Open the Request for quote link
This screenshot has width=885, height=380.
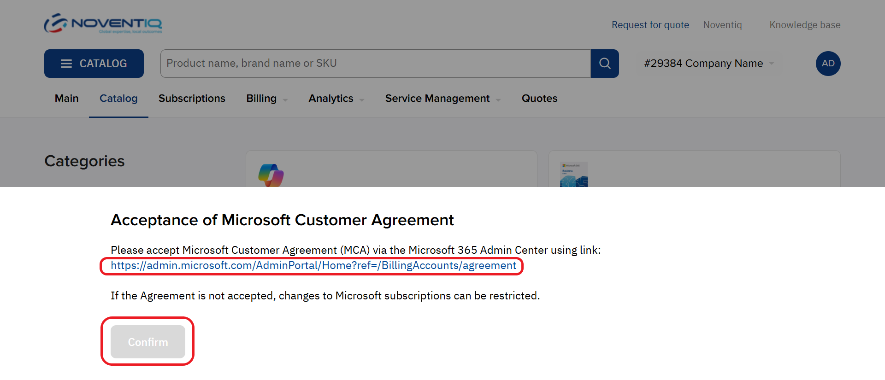[x=650, y=25]
